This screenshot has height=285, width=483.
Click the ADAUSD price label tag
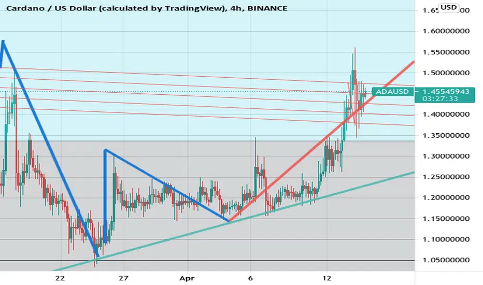click(392, 92)
